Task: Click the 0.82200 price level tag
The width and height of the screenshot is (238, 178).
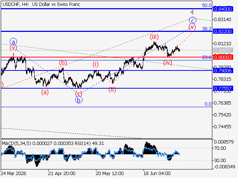Action: tap(223, 31)
